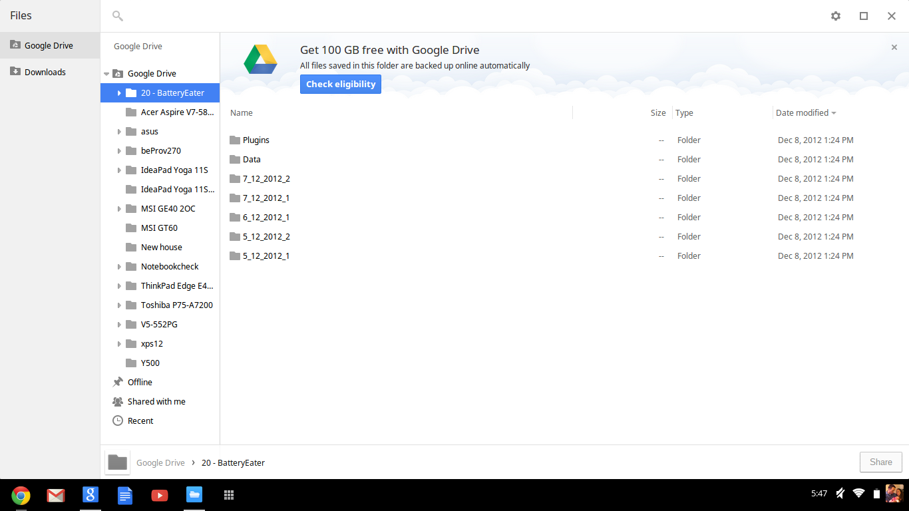Open Google Search from the shelf
This screenshot has height=511, width=909.
click(91, 495)
